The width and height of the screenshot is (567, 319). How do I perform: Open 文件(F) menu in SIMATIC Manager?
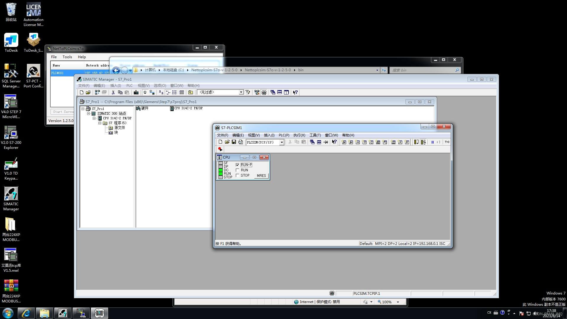point(84,86)
